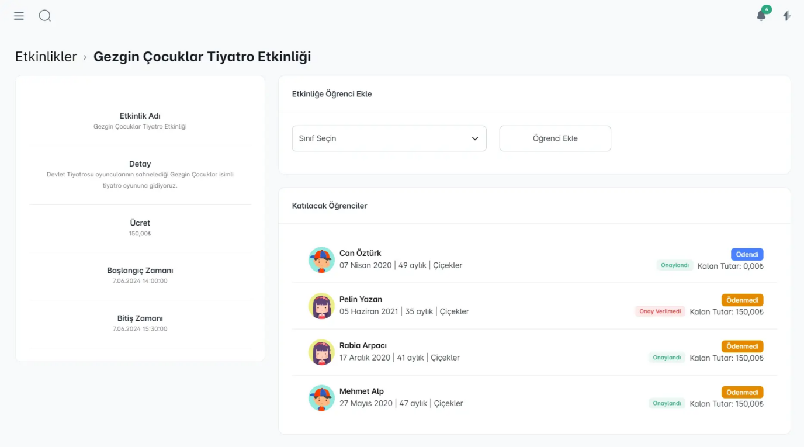
Task: Expand the Sınıf Seçin dropdown
Action: coord(389,138)
